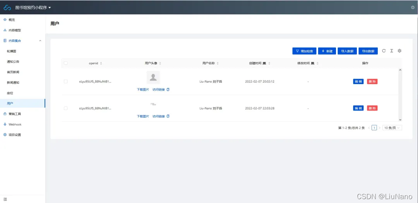Click the refresh icon in table toolbar
This screenshot has height=203, width=418.
(x=384, y=51)
